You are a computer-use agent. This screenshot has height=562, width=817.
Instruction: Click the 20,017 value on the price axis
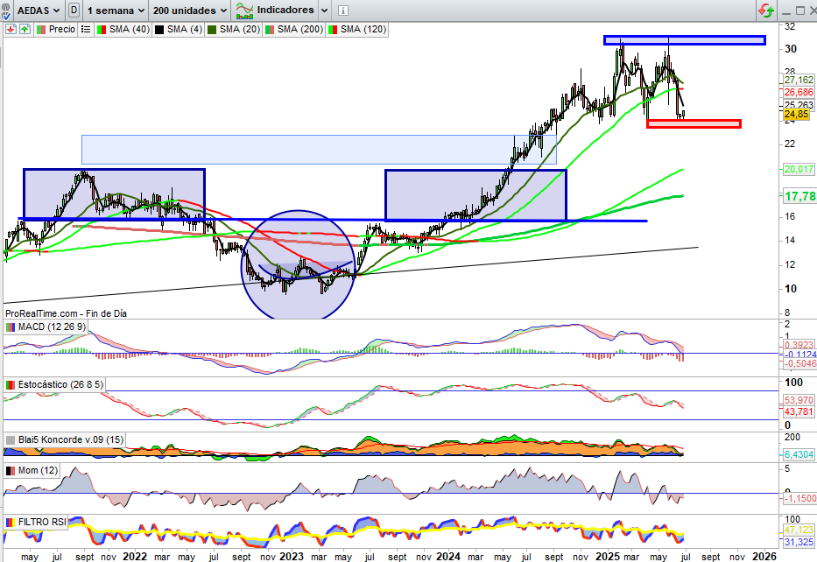(x=799, y=169)
